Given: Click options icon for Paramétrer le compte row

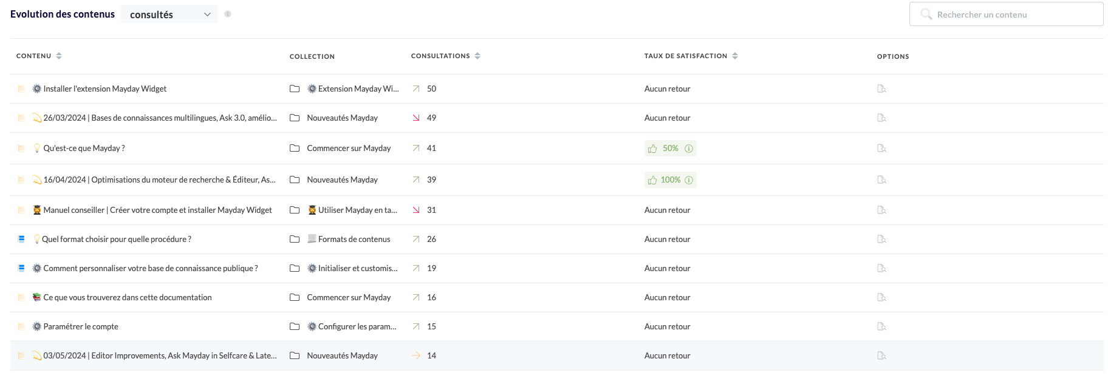Looking at the screenshot, I should pos(881,326).
